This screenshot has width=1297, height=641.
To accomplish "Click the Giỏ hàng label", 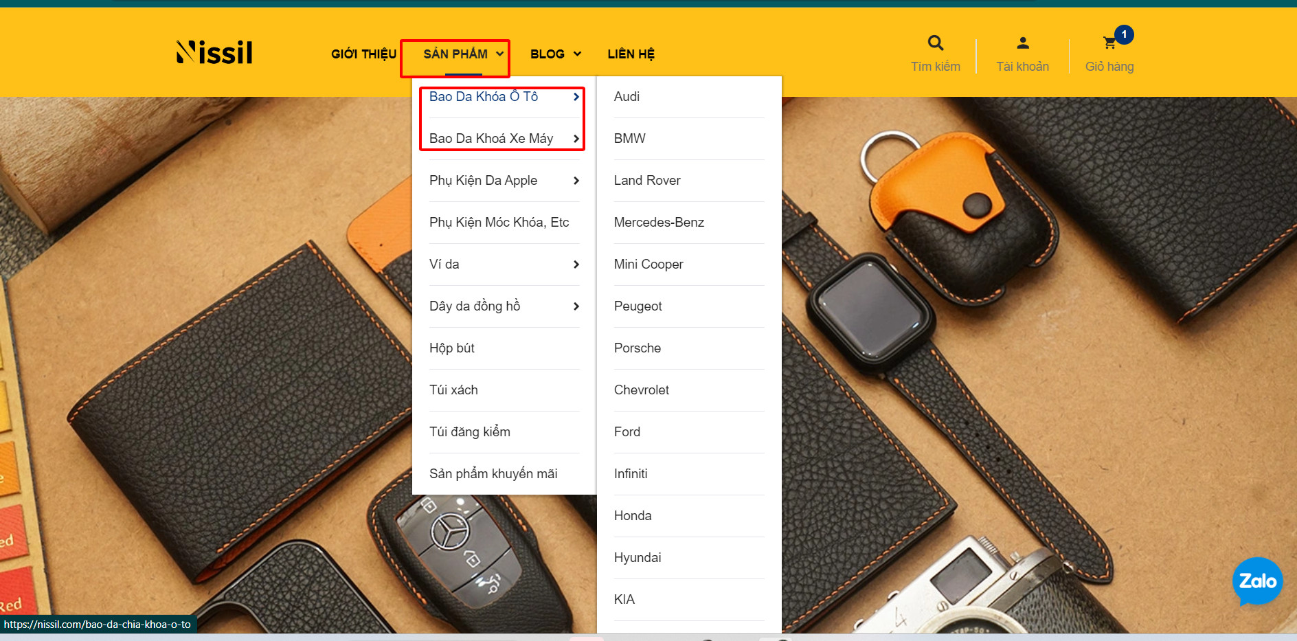I will 1109,67.
